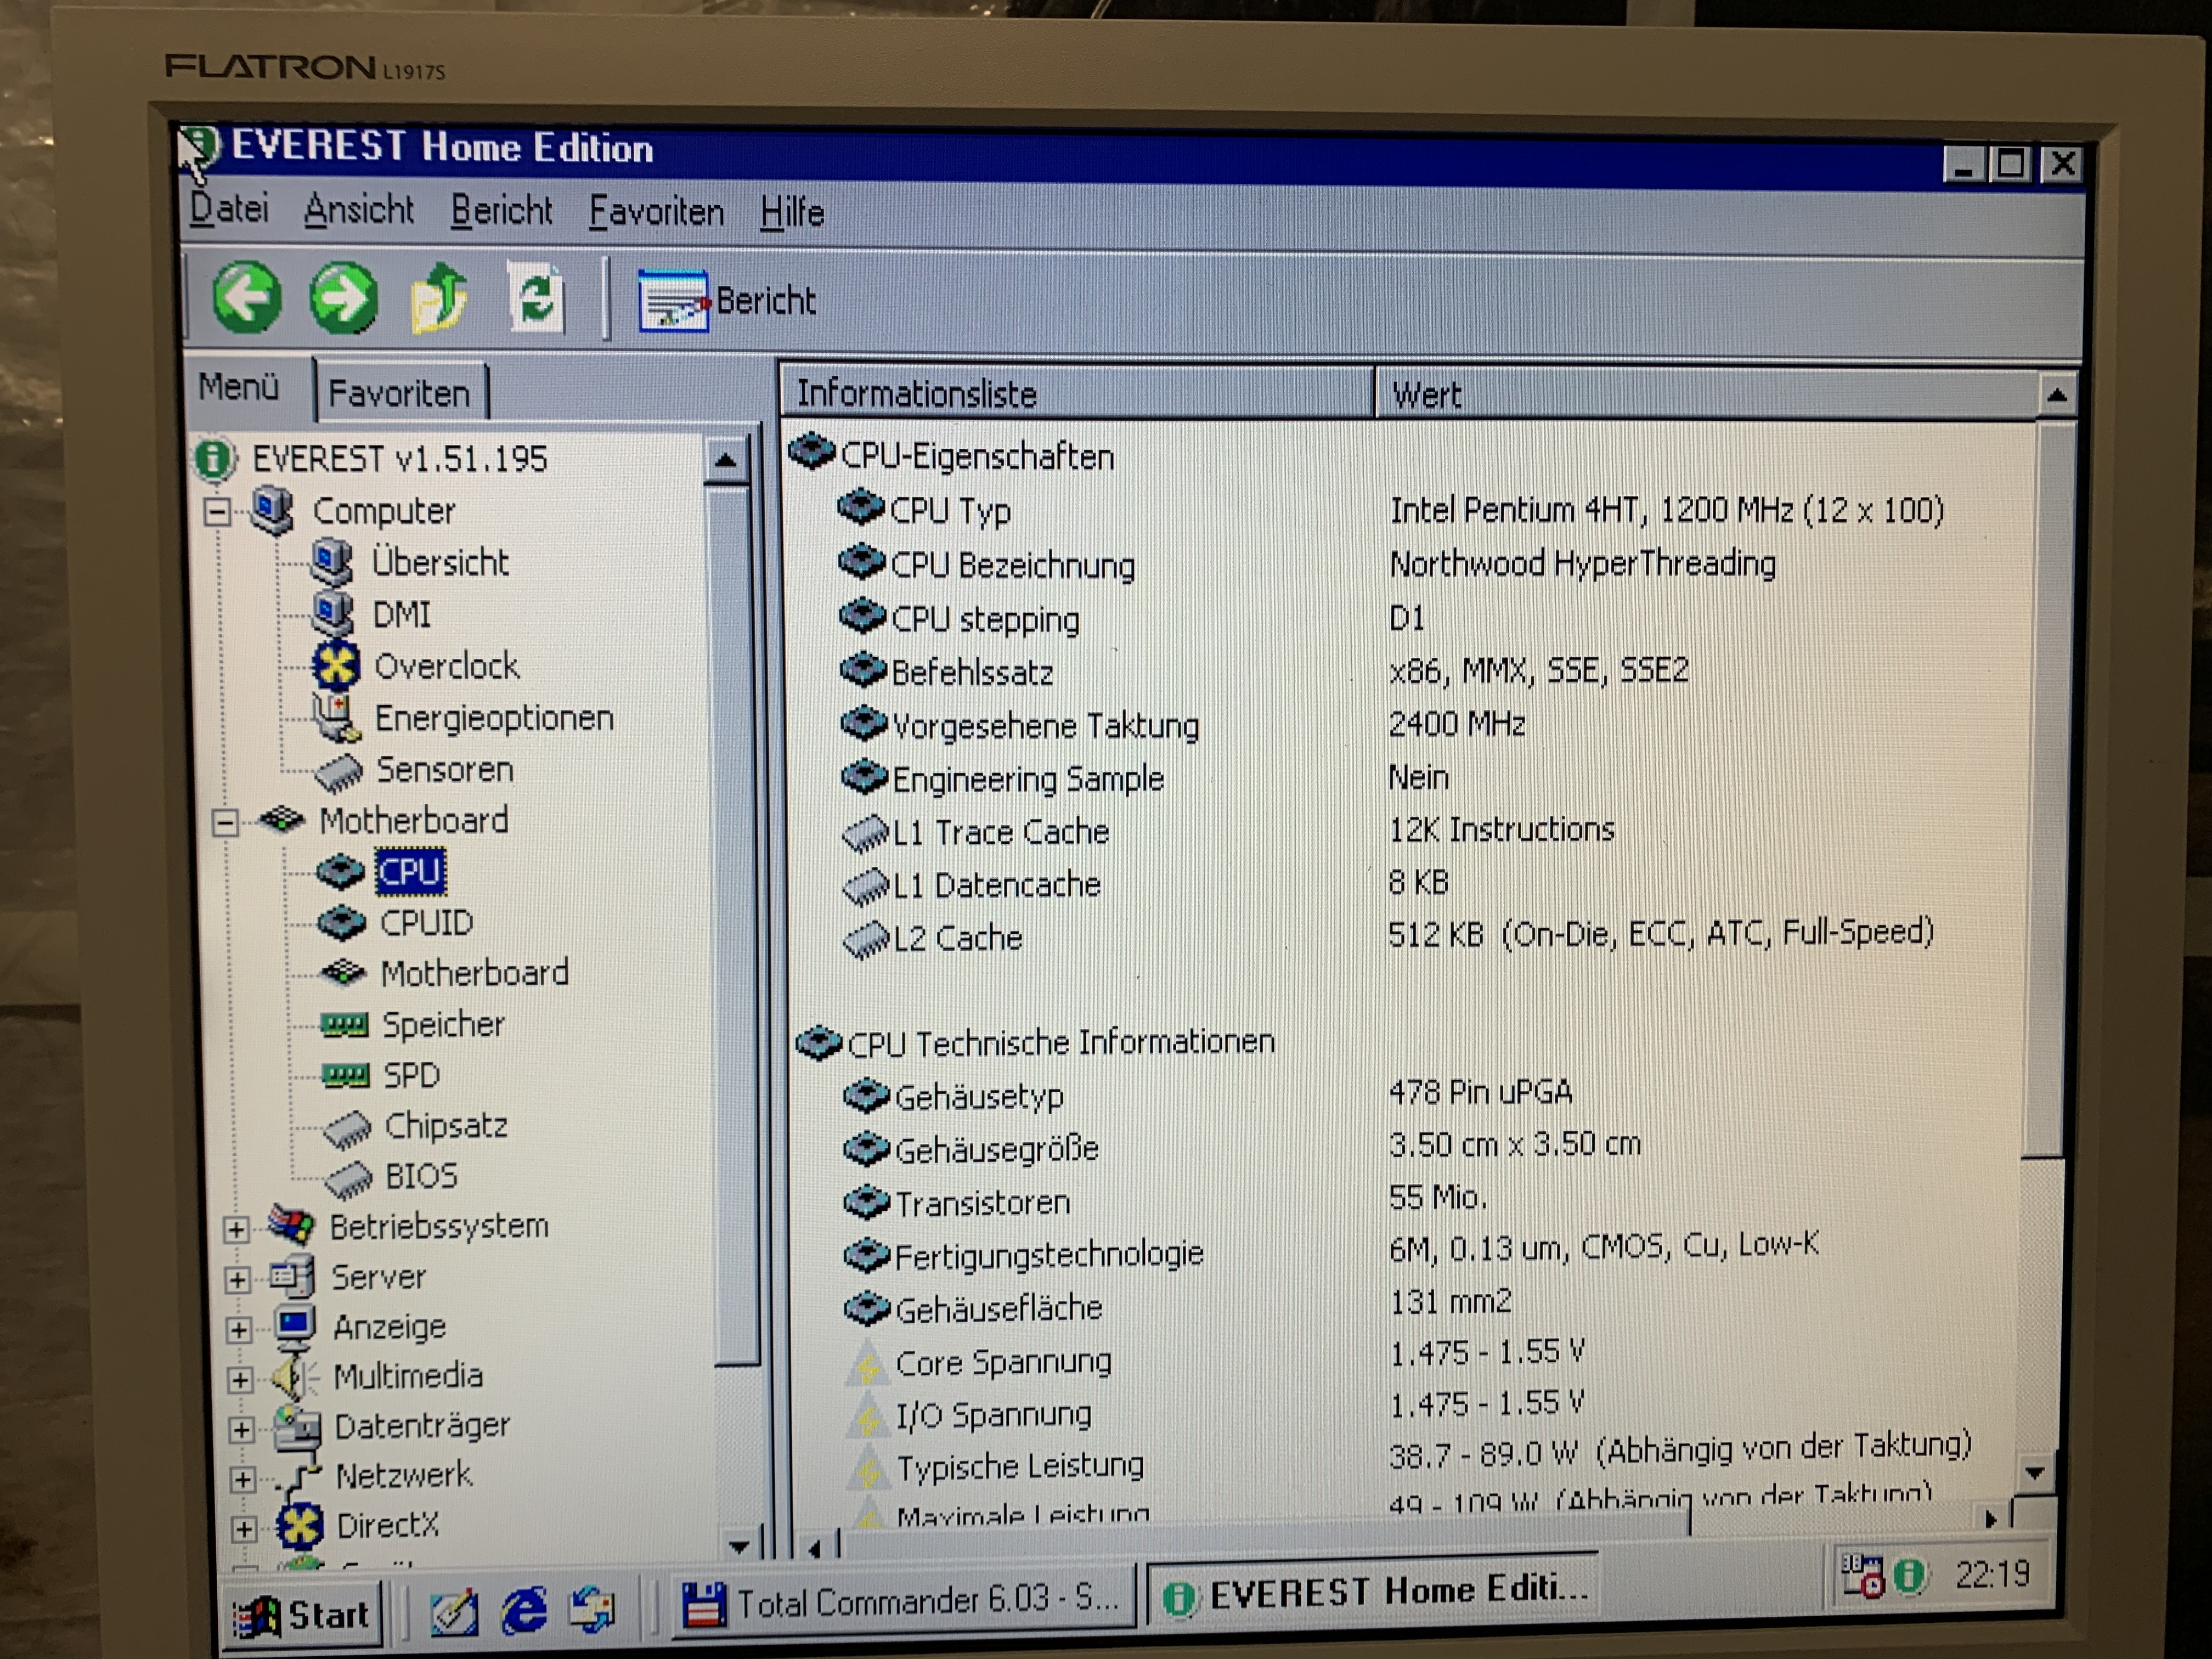2212x1659 pixels.
Task: Select the Overclock item in tree
Action: click(x=446, y=666)
